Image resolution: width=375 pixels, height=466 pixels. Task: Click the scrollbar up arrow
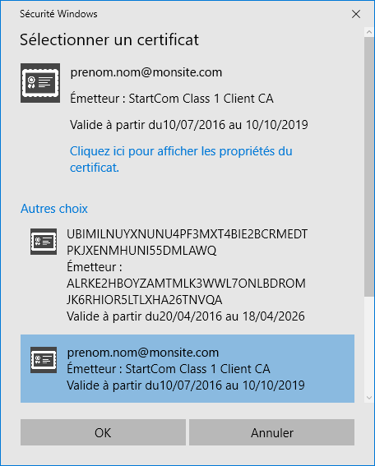[369, 32]
